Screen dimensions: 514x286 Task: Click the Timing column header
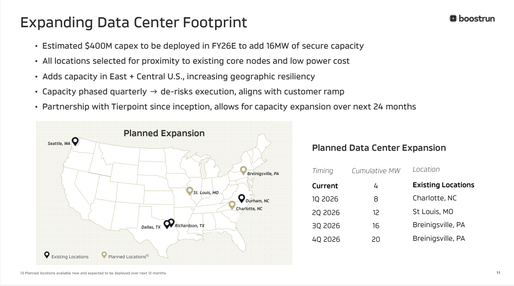pyautogui.click(x=323, y=171)
